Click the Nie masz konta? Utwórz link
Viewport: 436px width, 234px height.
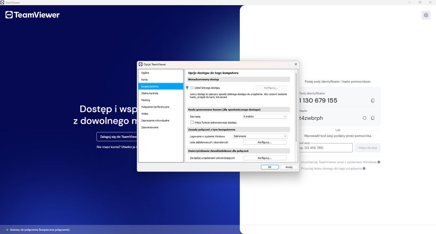[x=117, y=147]
